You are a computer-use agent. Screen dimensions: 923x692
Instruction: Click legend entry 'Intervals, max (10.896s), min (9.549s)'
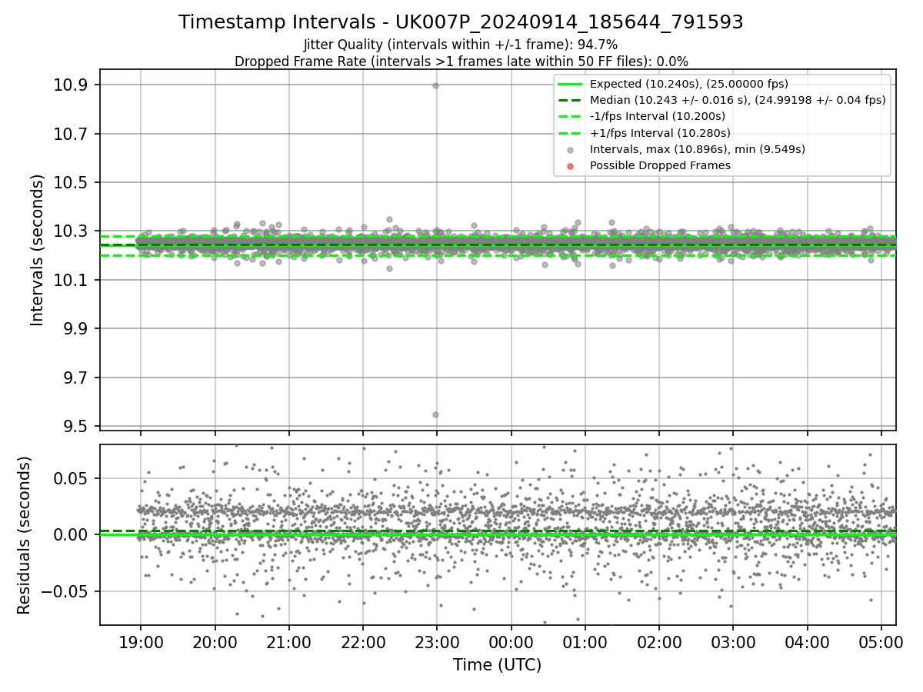click(697, 149)
